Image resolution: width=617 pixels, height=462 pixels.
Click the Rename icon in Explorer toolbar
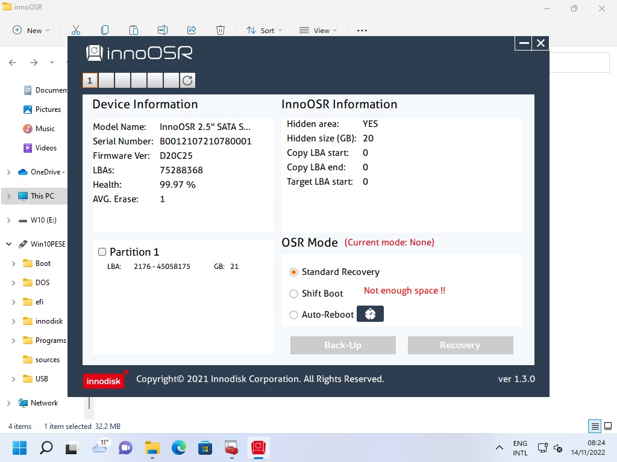(163, 30)
